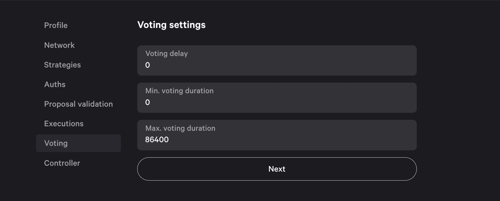Switch to Proposal validation step
The width and height of the screenshot is (500, 201).
(78, 104)
